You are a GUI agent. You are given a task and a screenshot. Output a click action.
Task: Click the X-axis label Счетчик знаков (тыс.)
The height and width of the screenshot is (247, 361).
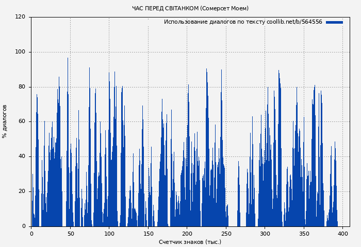(190, 242)
